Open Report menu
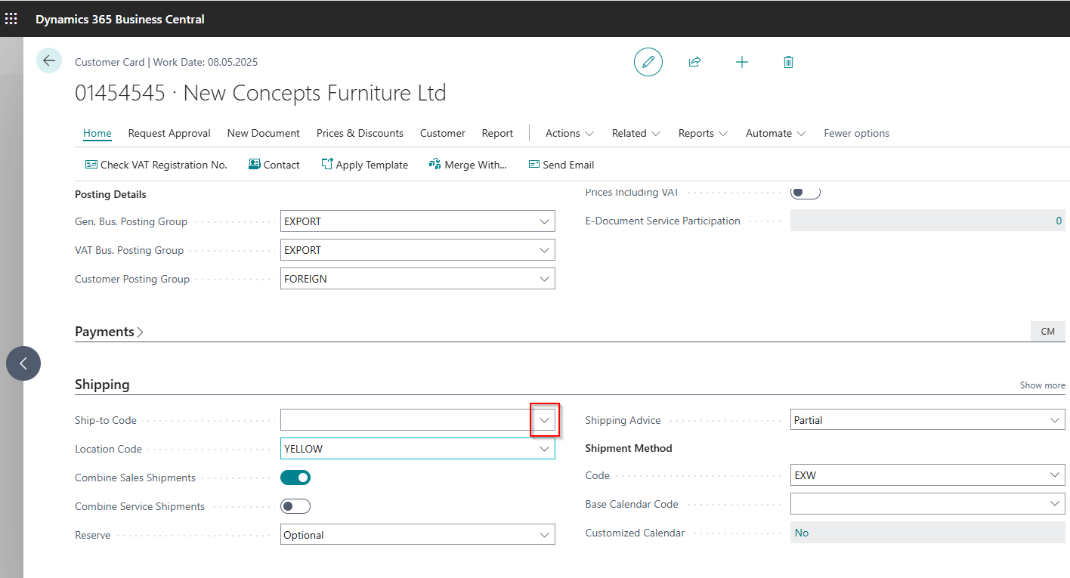The height and width of the screenshot is (578, 1070). coord(497,133)
